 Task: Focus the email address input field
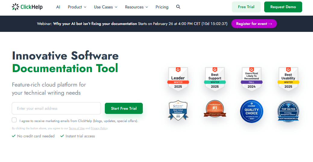(x=56, y=109)
